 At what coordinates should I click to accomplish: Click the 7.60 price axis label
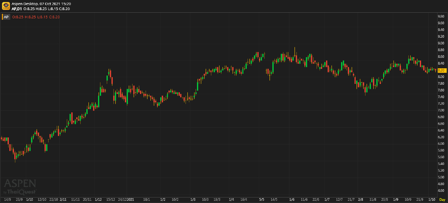click(441, 90)
